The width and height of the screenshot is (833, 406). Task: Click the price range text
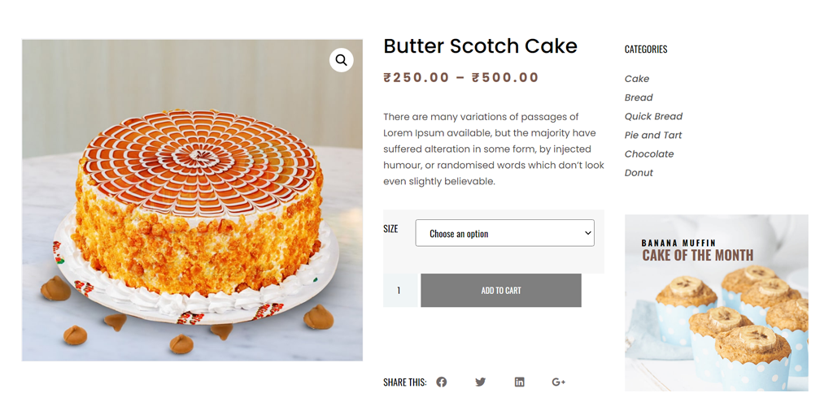pos(461,78)
